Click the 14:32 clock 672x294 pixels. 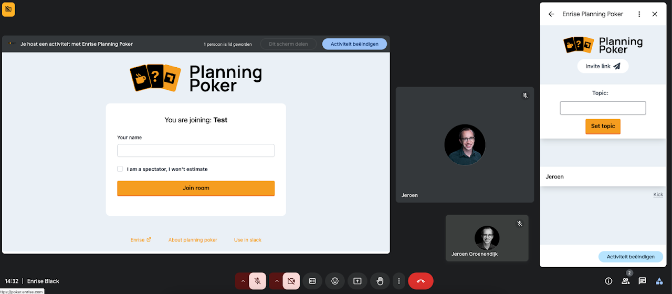(x=11, y=281)
